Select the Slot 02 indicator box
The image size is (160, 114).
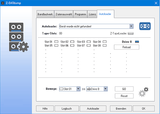(72, 42)
